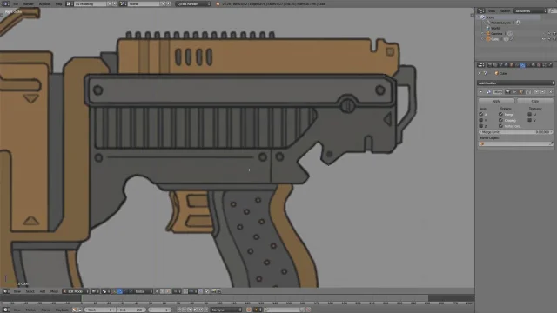The width and height of the screenshot is (557, 313).
Task: Remove the Mirror modifier with X
Action: coord(551,92)
